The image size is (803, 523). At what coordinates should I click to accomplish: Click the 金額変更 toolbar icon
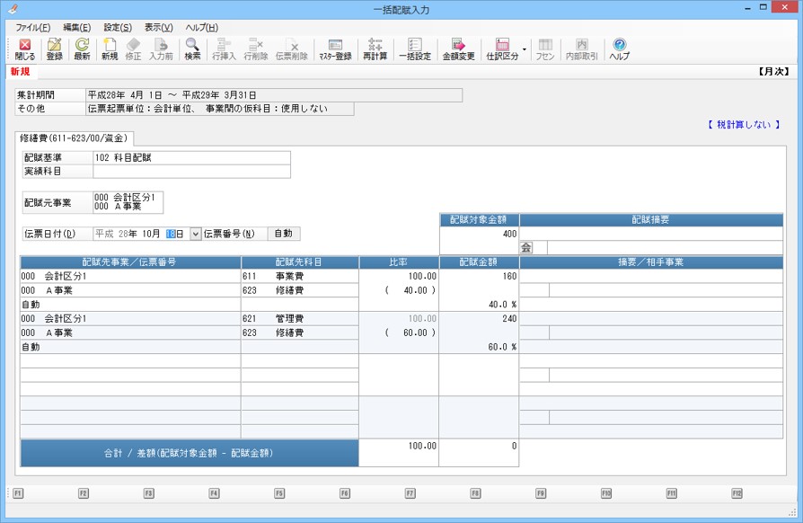point(458,49)
